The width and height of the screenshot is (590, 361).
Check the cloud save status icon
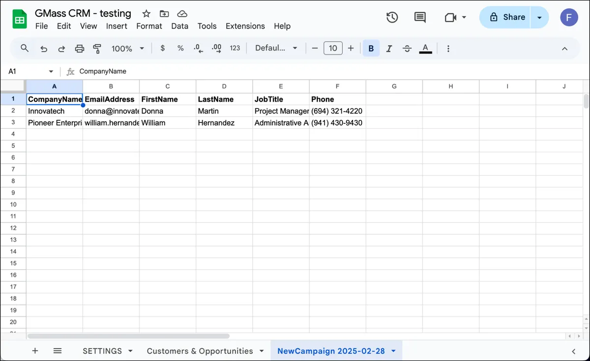182,14
